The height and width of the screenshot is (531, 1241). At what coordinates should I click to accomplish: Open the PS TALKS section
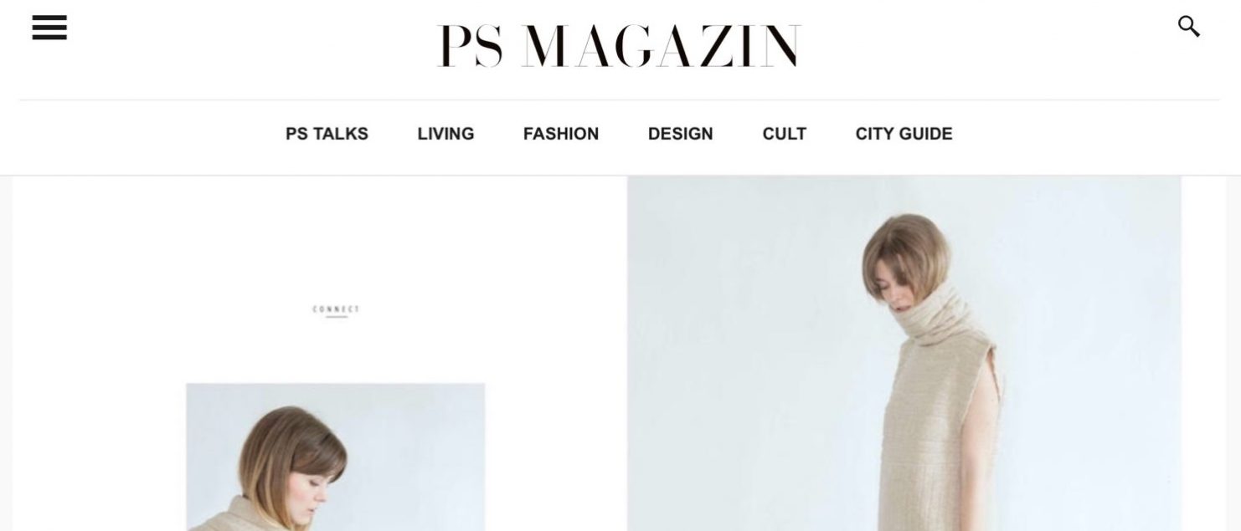point(327,134)
